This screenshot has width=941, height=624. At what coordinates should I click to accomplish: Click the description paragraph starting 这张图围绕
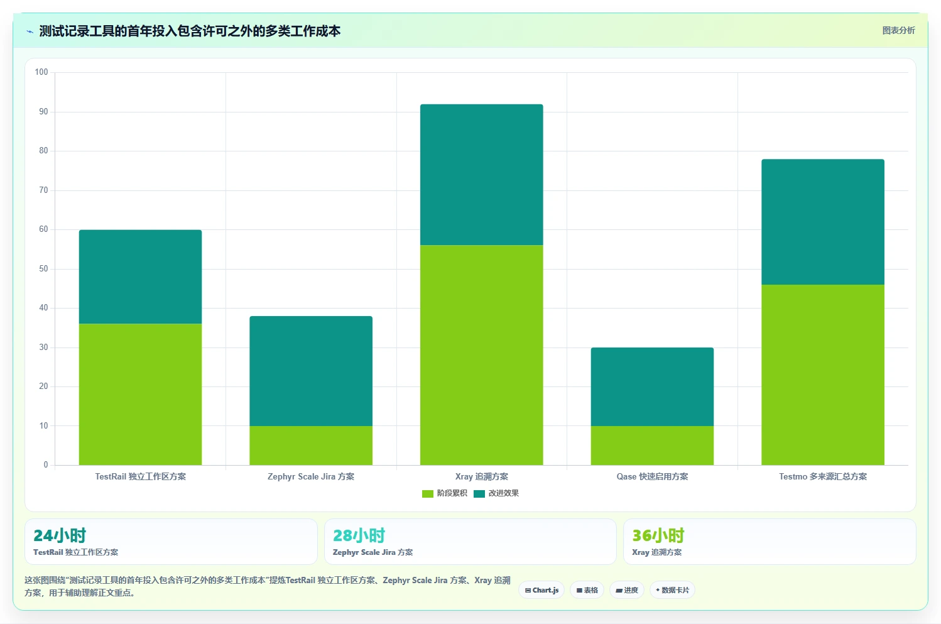(x=268, y=586)
